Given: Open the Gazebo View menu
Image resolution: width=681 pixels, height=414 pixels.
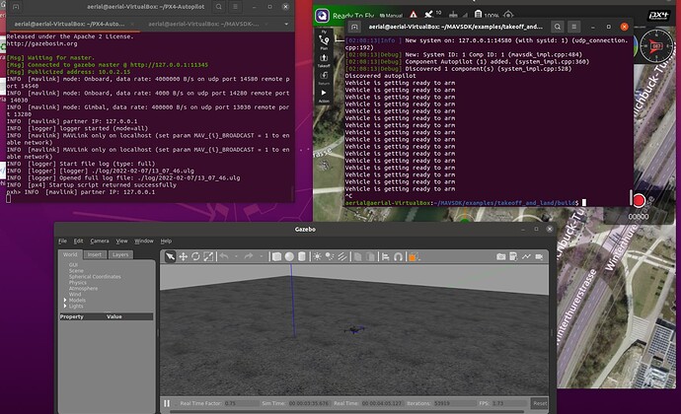Looking at the screenshot, I should 121,241.
